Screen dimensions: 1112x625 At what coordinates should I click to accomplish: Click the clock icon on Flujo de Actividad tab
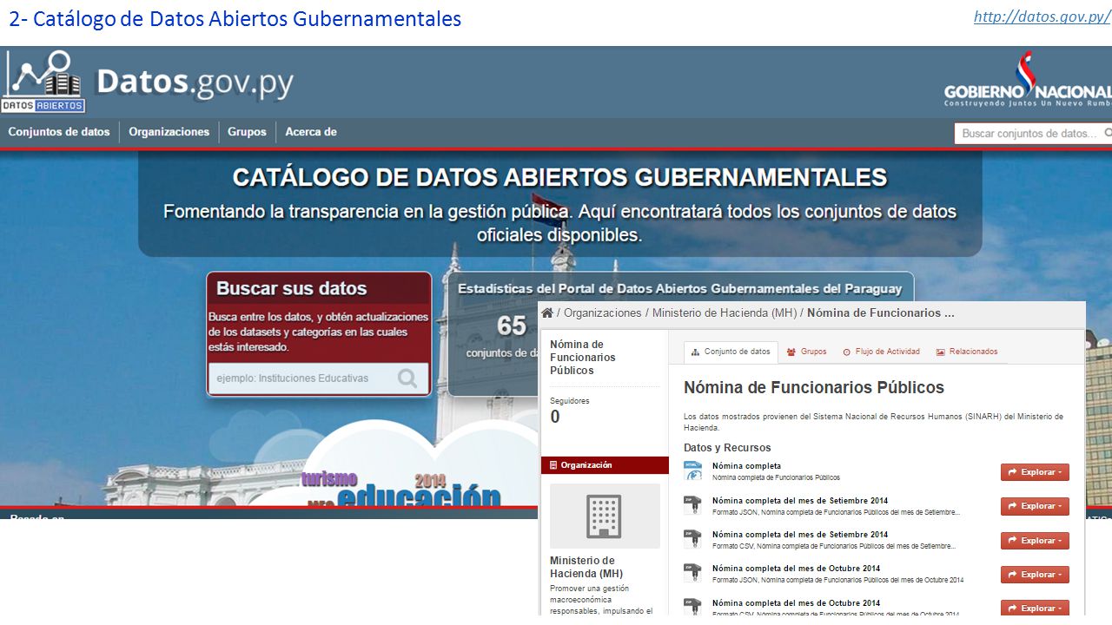[x=847, y=352]
